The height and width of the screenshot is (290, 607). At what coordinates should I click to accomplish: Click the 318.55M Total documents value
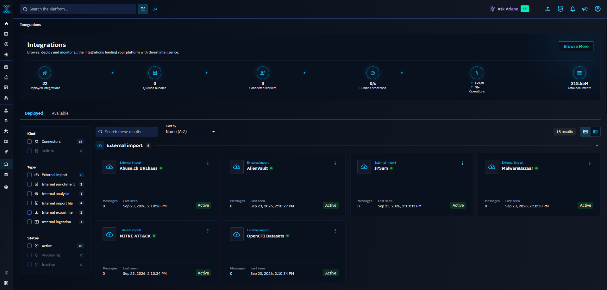(579, 84)
